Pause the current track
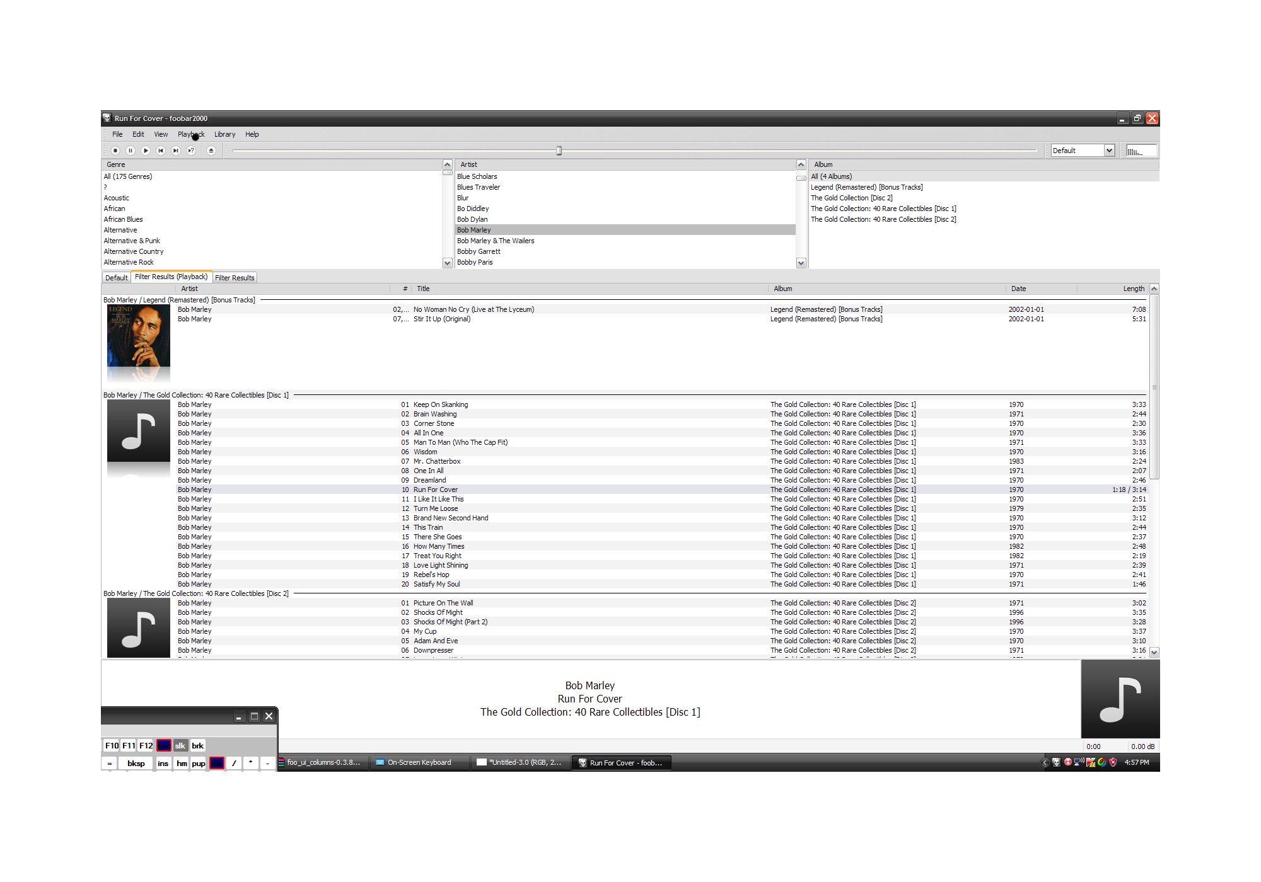The image size is (1261, 882). tap(131, 151)
